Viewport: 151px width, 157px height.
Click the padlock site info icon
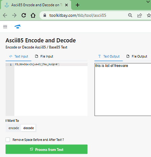(45, 15)
